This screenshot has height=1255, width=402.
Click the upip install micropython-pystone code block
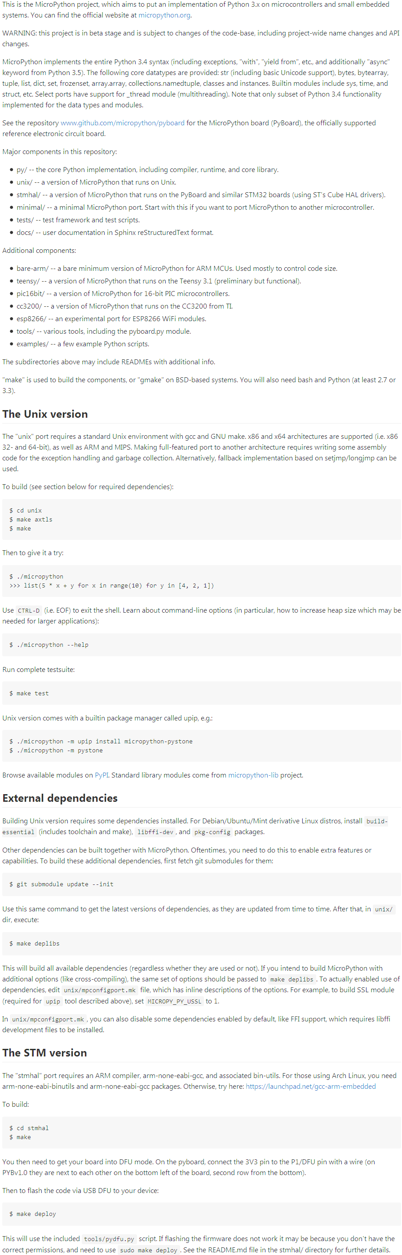click(x=201, y=745)
